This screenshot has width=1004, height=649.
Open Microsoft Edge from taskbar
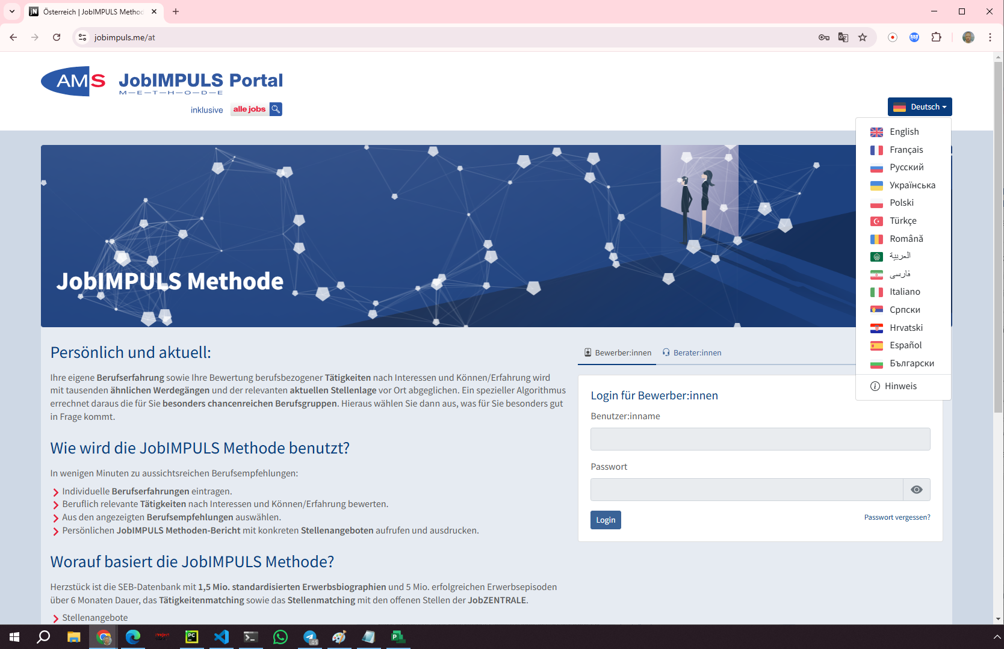point(132,637)
